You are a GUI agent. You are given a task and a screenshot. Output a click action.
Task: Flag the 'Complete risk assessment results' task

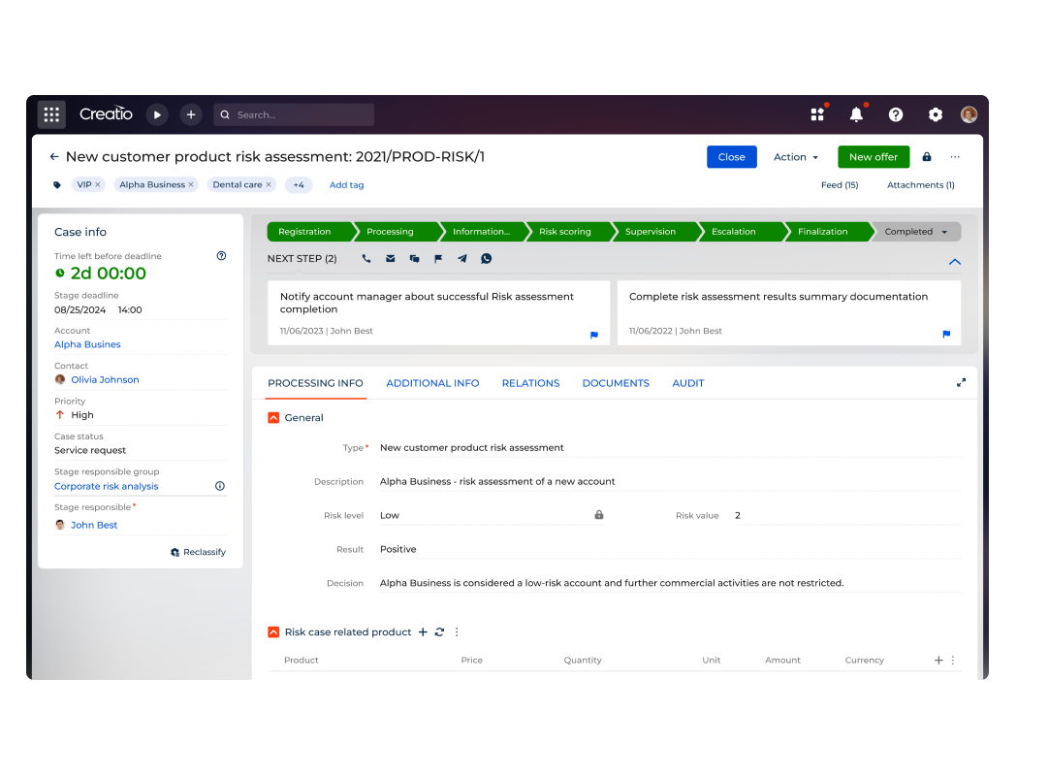tap(946, 333)
